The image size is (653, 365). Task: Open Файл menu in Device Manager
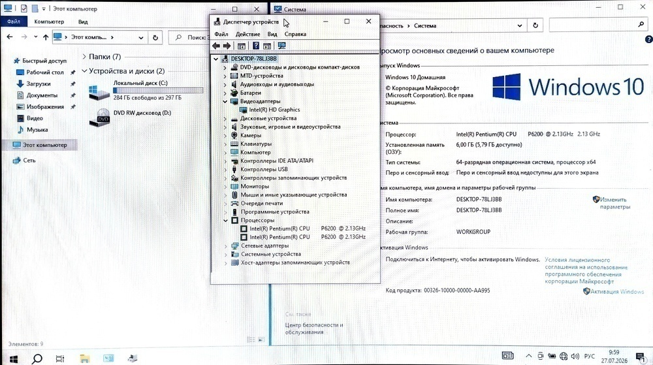point(221,34)
